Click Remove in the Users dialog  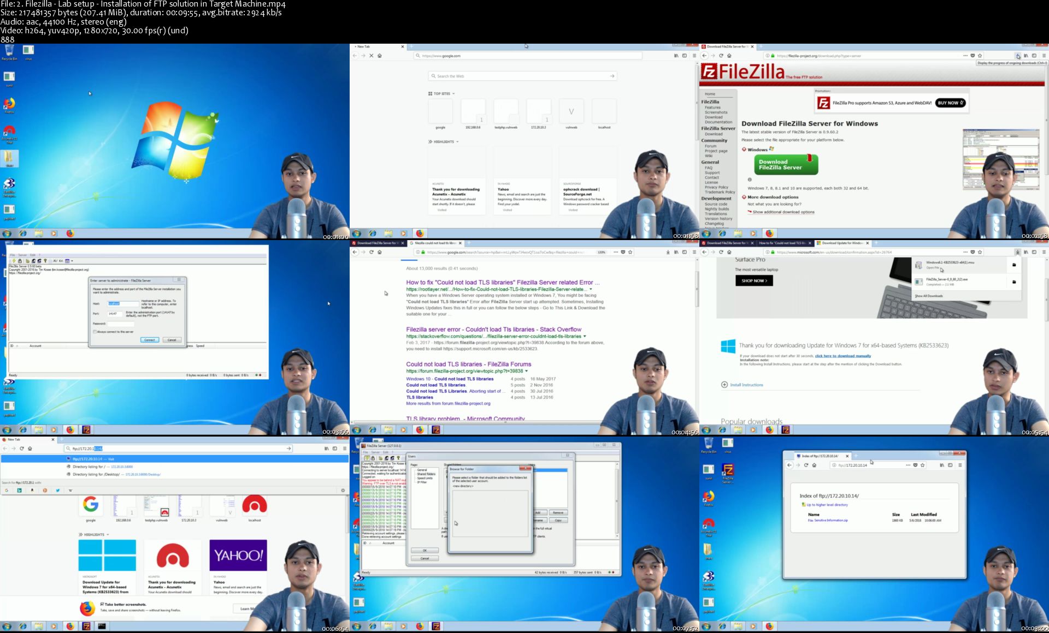[558, 513]
